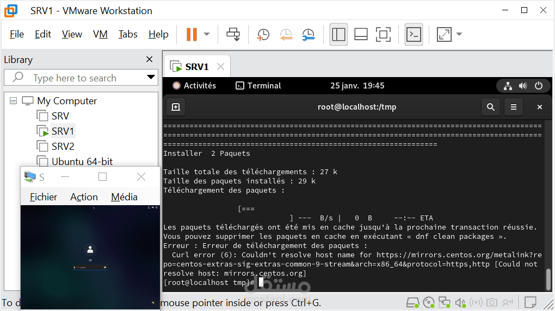This screenshot has width=555, height=311.
Task: Toggle the library sidebar view
Action: coord(338,34)
